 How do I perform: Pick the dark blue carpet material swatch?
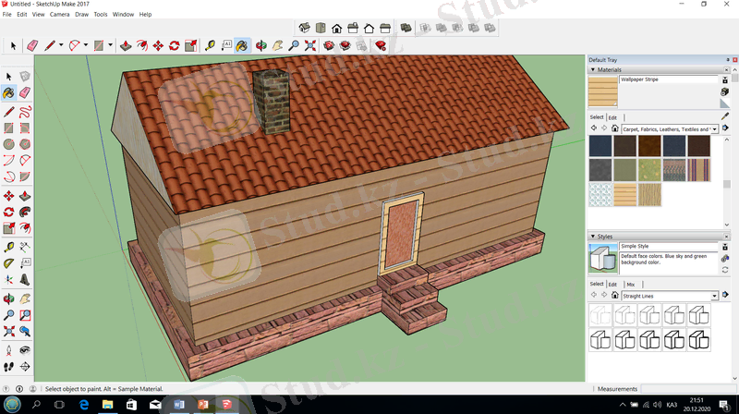click(x=600, y=146)
